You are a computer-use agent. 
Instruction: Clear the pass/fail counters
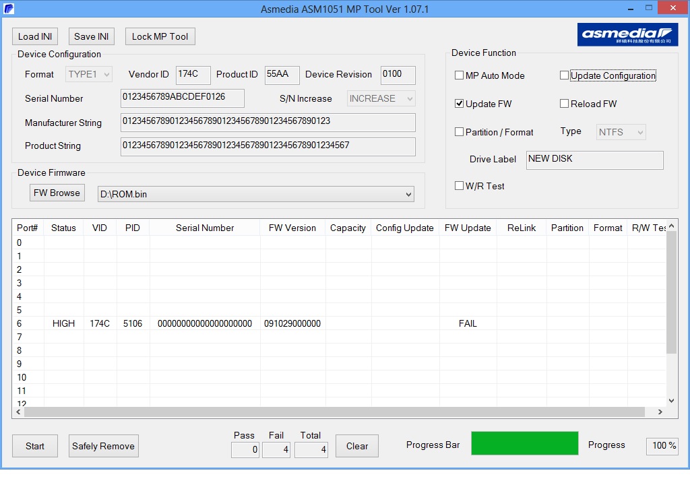357,446
